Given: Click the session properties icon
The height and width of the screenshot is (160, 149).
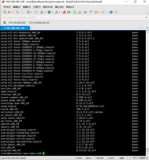Looking at the screenshot, I should point(28,12).
